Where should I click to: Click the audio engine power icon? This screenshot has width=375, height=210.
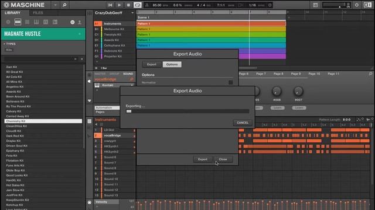pyautogui.click(x=357, y=5)
